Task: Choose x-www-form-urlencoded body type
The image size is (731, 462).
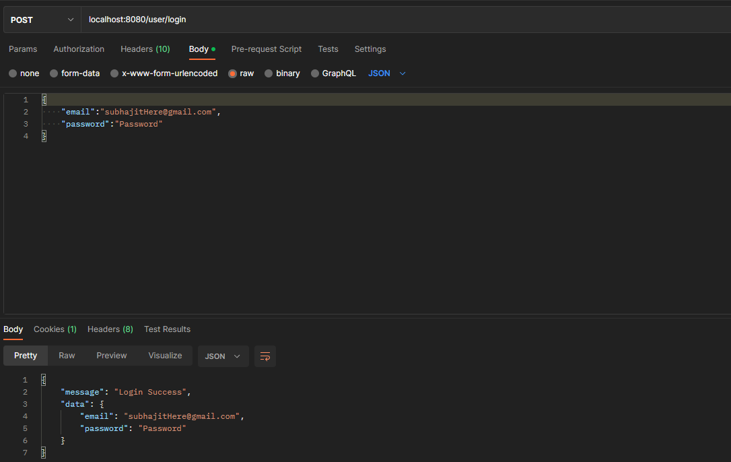Action: (164, 73)
